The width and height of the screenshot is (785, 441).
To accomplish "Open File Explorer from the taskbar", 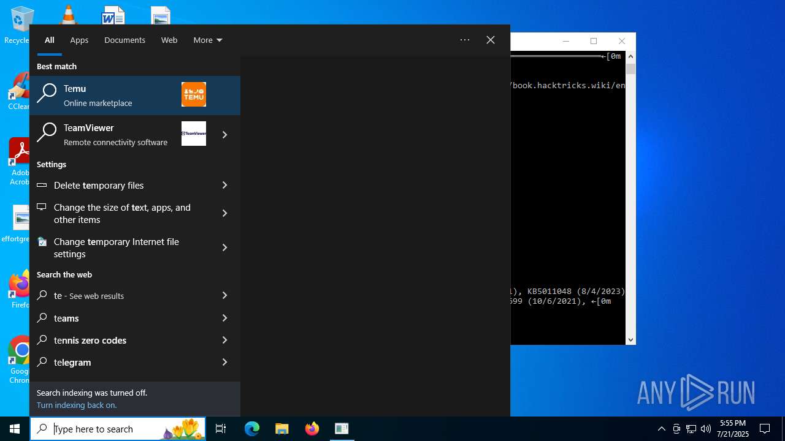I will click(282, 429).
